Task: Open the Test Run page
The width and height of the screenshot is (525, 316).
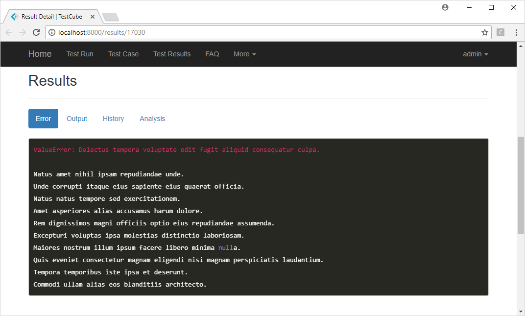Action: pyautogui.click(x=80, y=54)
